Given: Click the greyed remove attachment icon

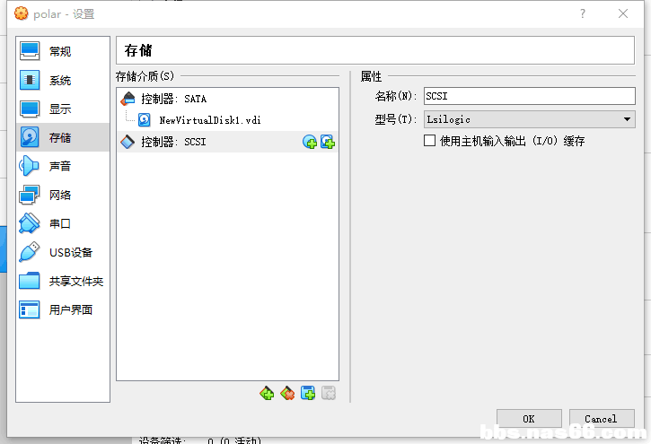Looking at the screenshot, I should point(329,393).
